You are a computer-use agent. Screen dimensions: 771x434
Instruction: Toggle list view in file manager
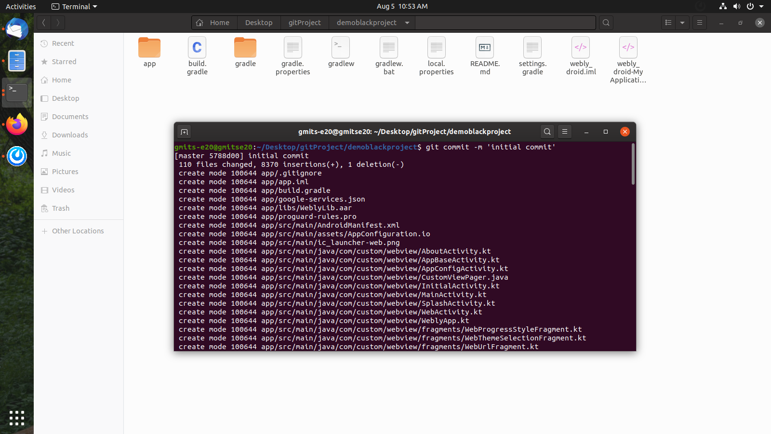pyautogui.click(x=668, y=23)
